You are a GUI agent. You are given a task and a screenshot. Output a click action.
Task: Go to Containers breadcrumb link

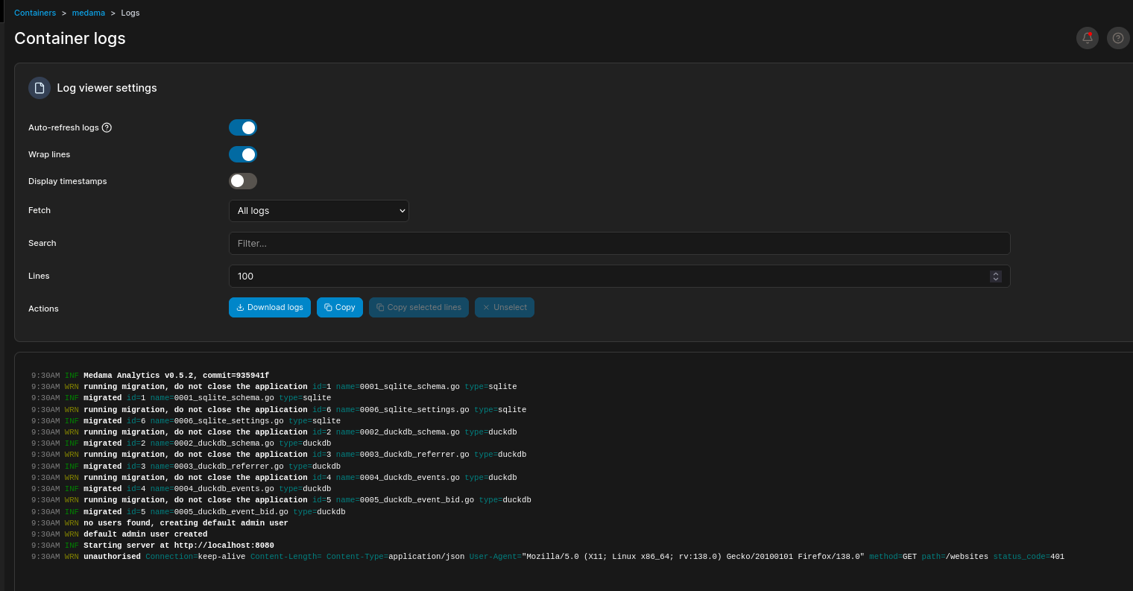tap(35, 13)
